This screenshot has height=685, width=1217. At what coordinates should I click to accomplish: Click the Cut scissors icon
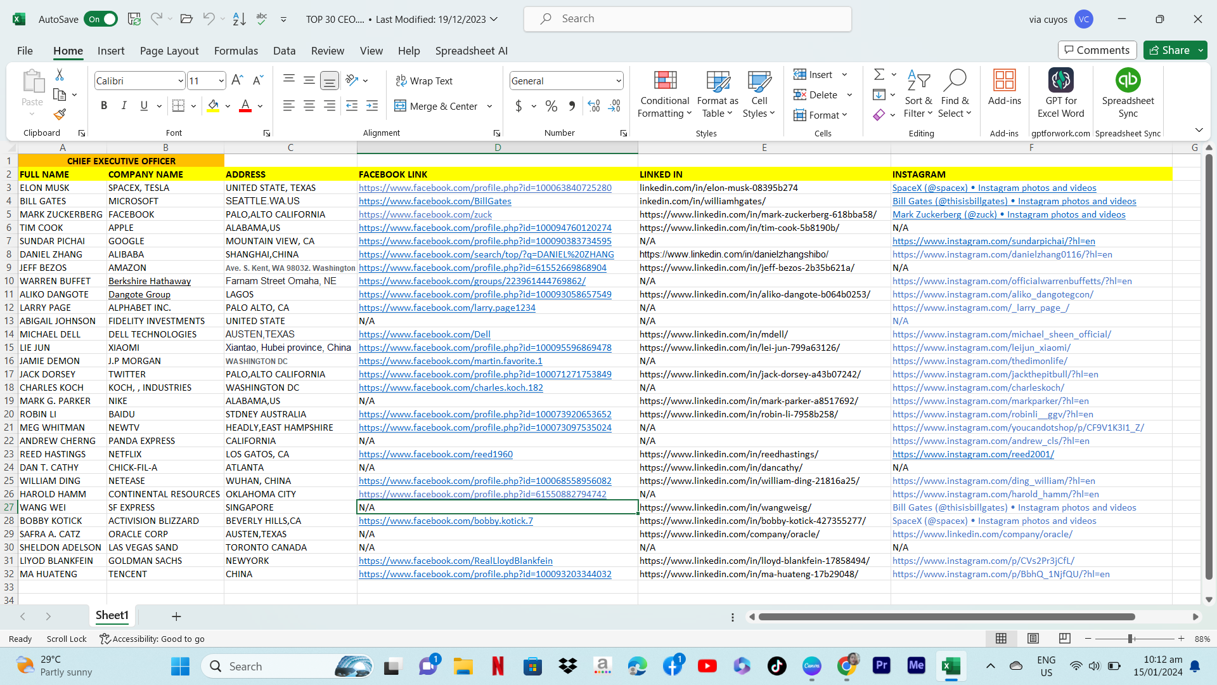(x=60, y=75)
